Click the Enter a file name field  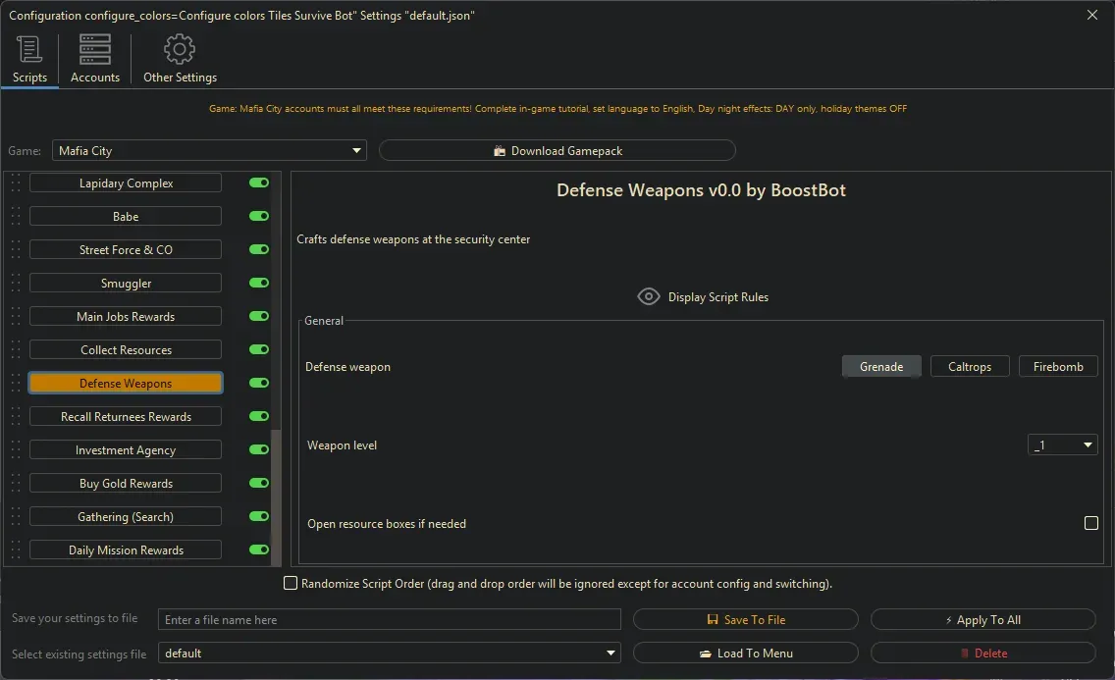[x=389, y=619]
